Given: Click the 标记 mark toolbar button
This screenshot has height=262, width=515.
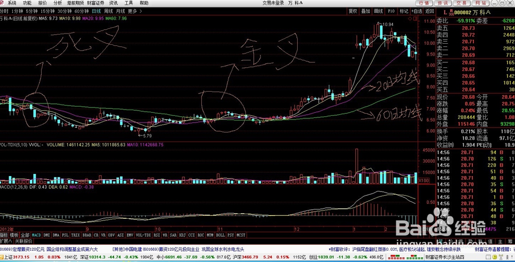Looking at the screenshot, I should pos(404,11).
